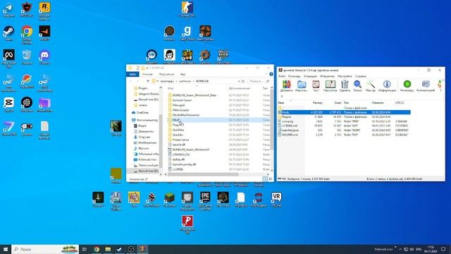Switch Explorer to details view icon in status bar
The height and width of the screenshot is (254, 451).
(x=265, y=179)
